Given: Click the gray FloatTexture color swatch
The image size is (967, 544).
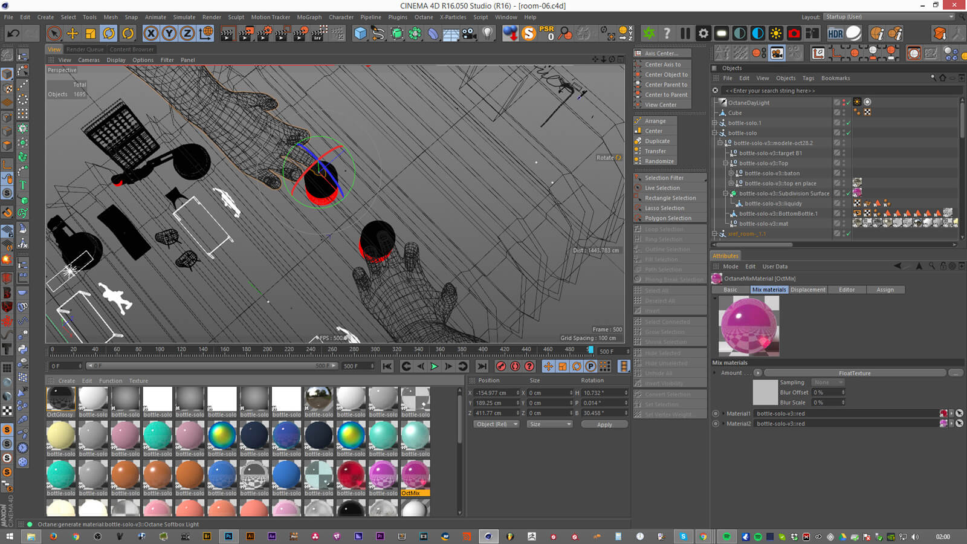Looking at the screenshot, I should pos(765,392).
